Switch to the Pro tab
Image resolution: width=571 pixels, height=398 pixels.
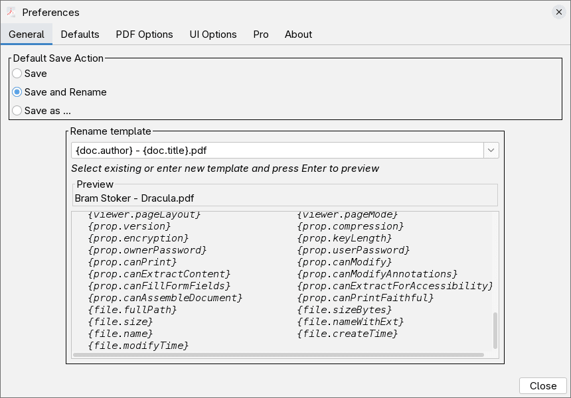tap(261, 34)
